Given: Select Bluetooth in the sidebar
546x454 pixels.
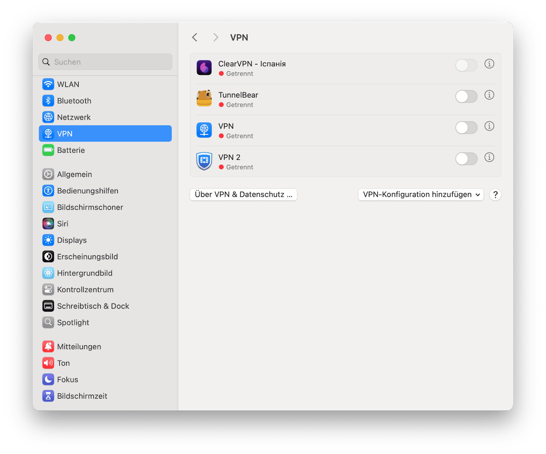Looking at the screenshot, I should click(x=74, y=101).
